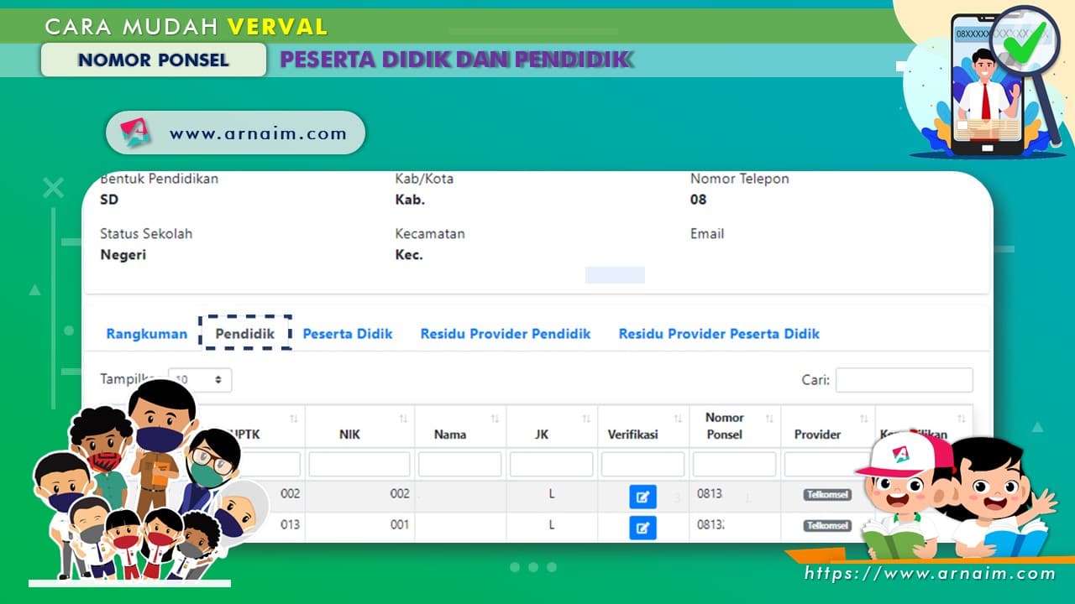The width and height of the screenshot is (1075, 604).
Task: Expand the Tampilkan entries dropdown
Action: [x=200, y=380]
